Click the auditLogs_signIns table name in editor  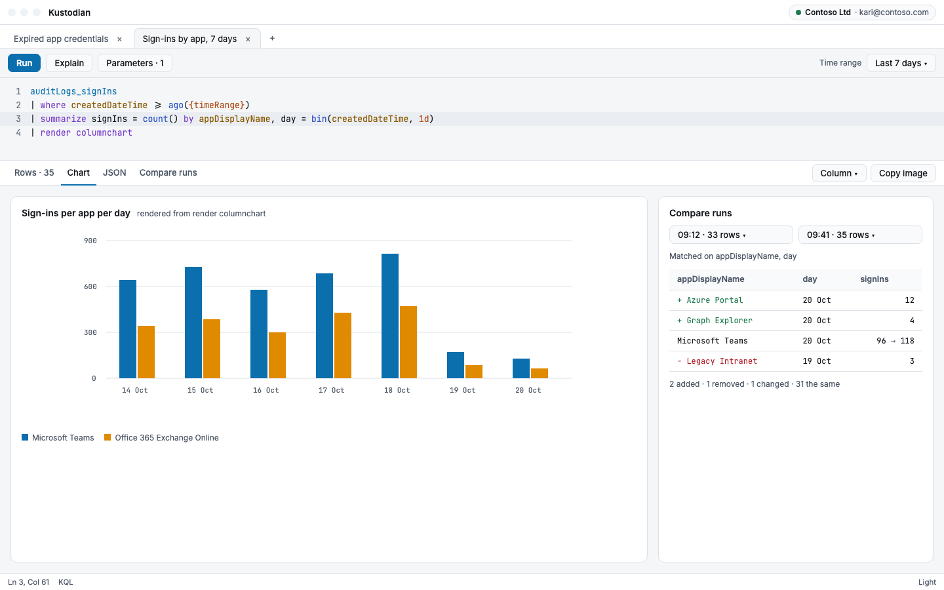[x=73, y=91]
